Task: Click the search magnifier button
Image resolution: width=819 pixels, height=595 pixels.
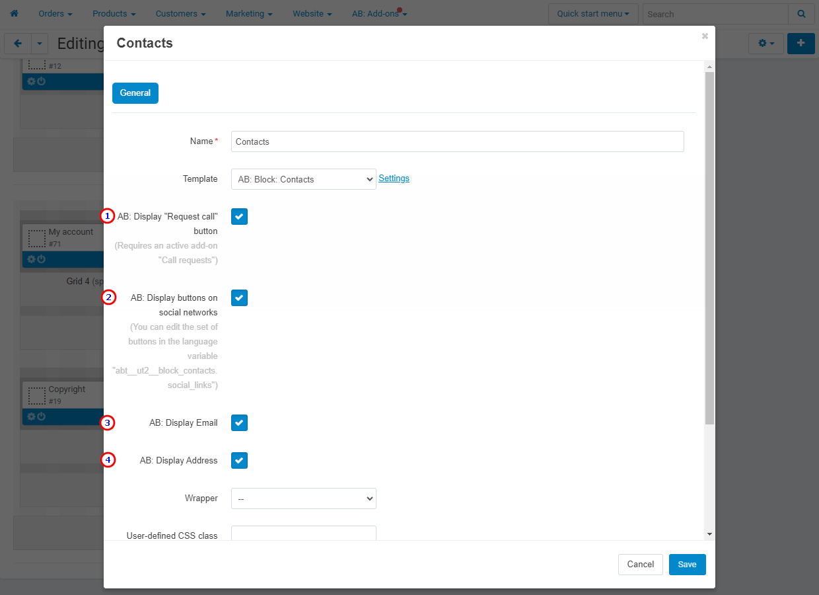Action: tap(801, 14)
